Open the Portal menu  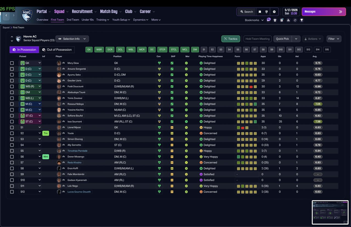[44, 12]
